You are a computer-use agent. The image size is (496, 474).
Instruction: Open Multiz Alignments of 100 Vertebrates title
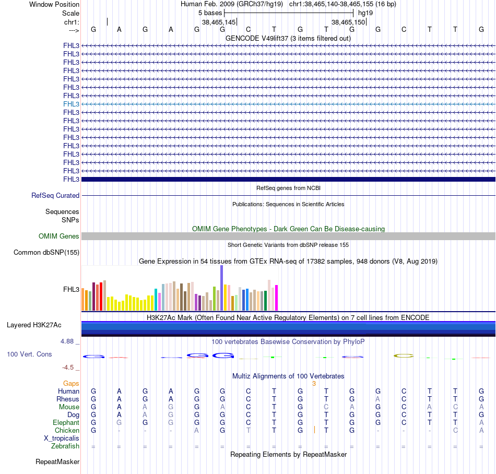288,376
